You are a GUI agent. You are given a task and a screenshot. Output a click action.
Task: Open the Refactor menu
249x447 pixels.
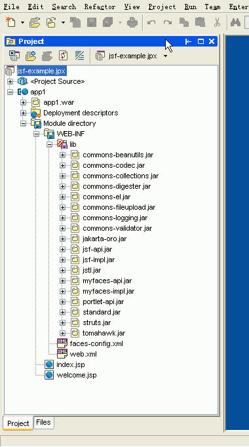coord(100,7)
